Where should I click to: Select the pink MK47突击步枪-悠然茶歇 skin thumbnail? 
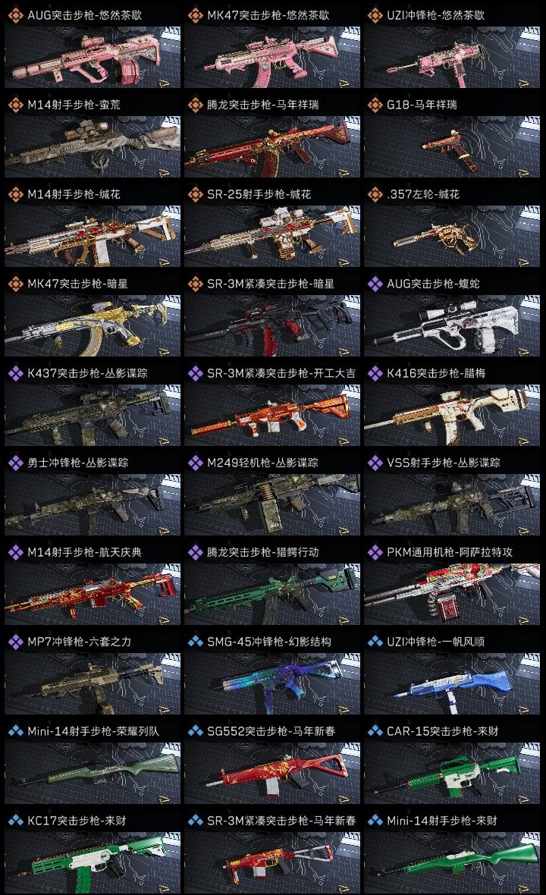tap(272, 57)
